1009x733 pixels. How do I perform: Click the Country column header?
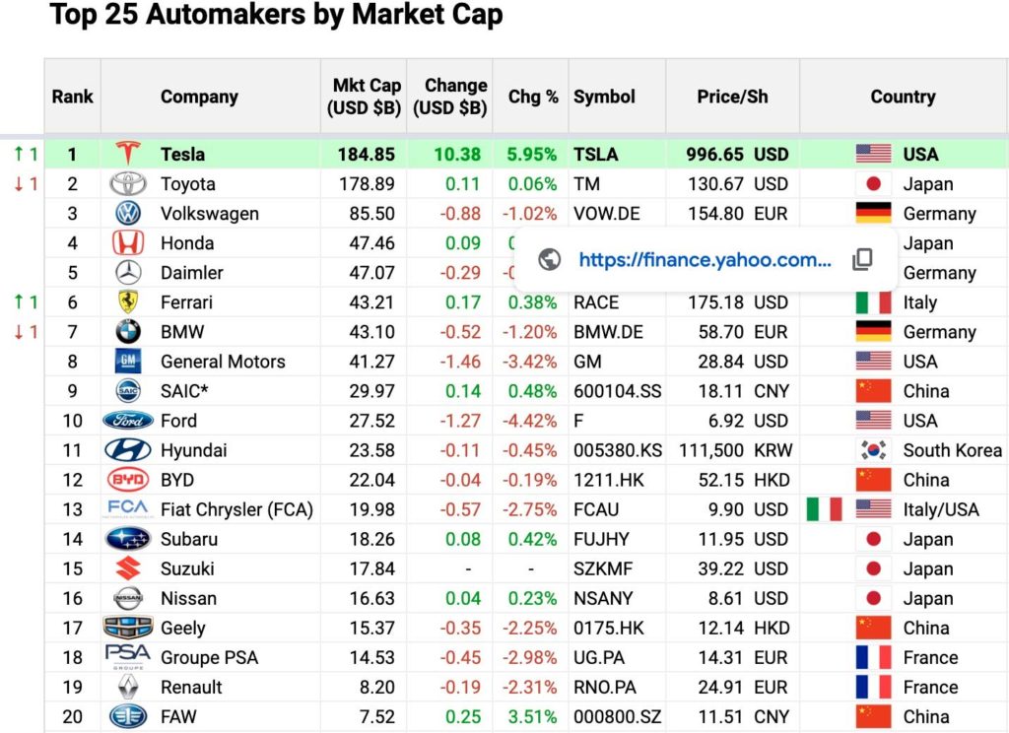903,97
